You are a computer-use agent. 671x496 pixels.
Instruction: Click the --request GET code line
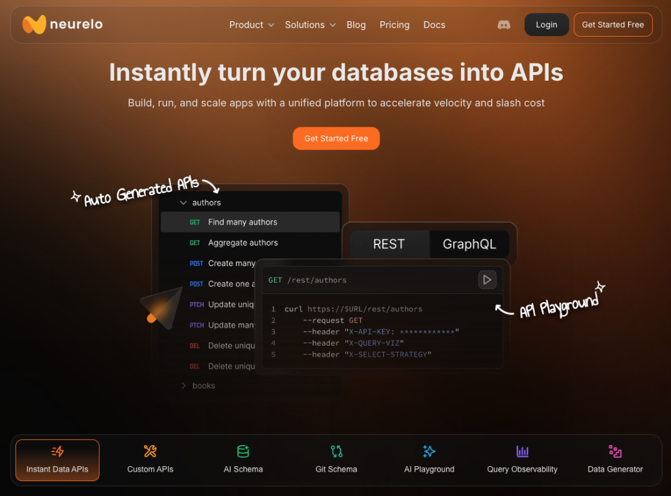click(332, 321)
